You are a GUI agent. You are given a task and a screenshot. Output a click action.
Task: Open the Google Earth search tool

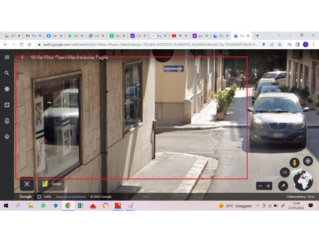(x=7, y=73)
